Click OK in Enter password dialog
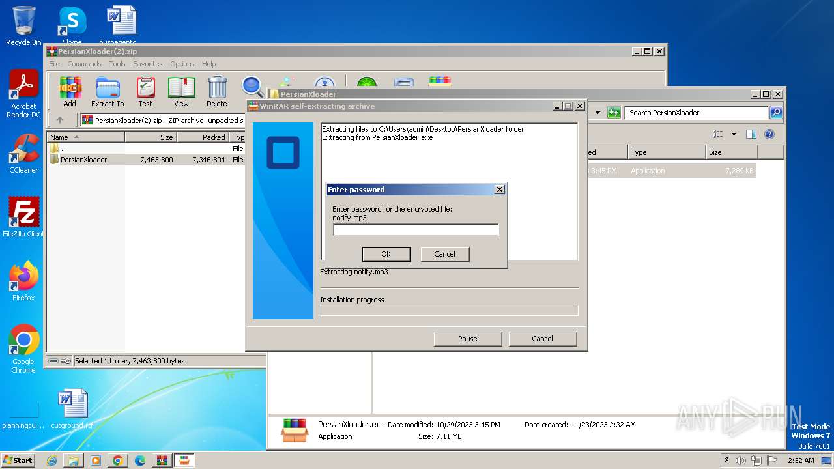Viewport: 834px width, 469px height. pyautogui.click(x=386, y=254)
